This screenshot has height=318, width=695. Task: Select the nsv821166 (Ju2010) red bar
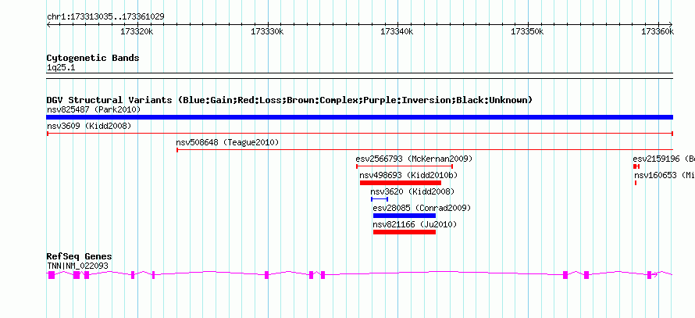405,232
